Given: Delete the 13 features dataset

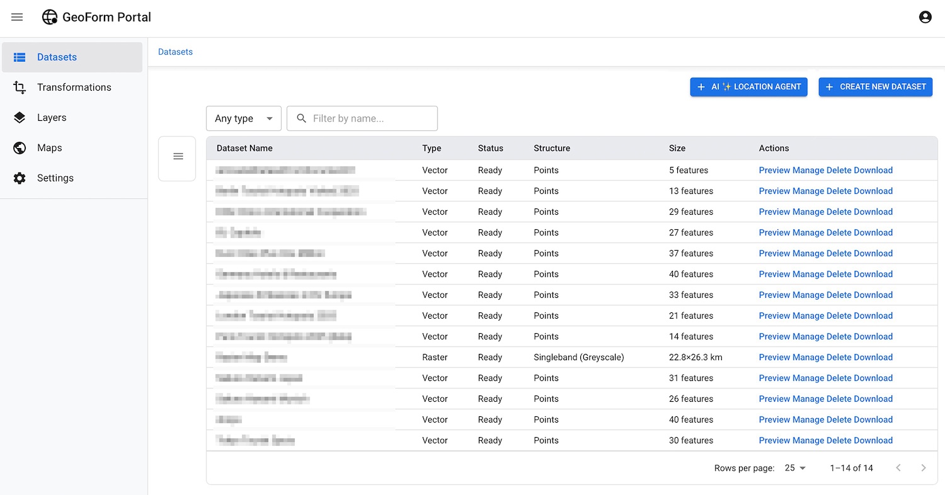Looking at the screenshot, I should (839, 191).
